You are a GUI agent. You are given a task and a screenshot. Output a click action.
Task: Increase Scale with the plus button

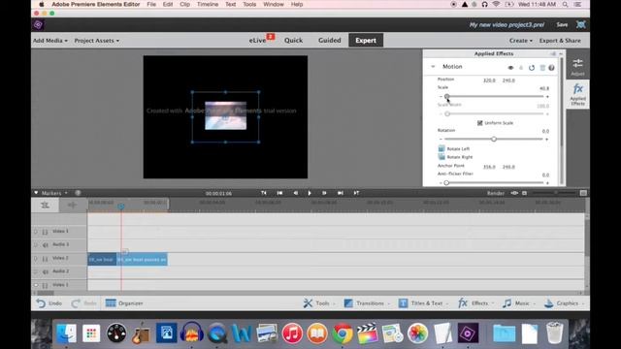coord(547,97)
